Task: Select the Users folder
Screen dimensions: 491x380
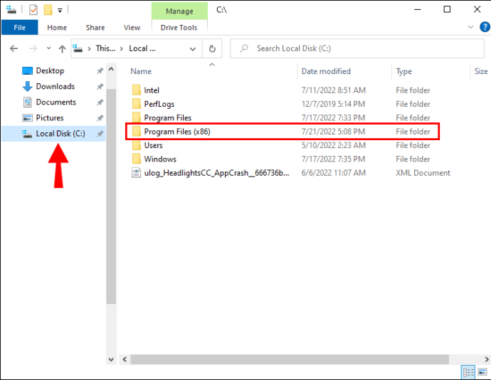Action: pos(153,145)
